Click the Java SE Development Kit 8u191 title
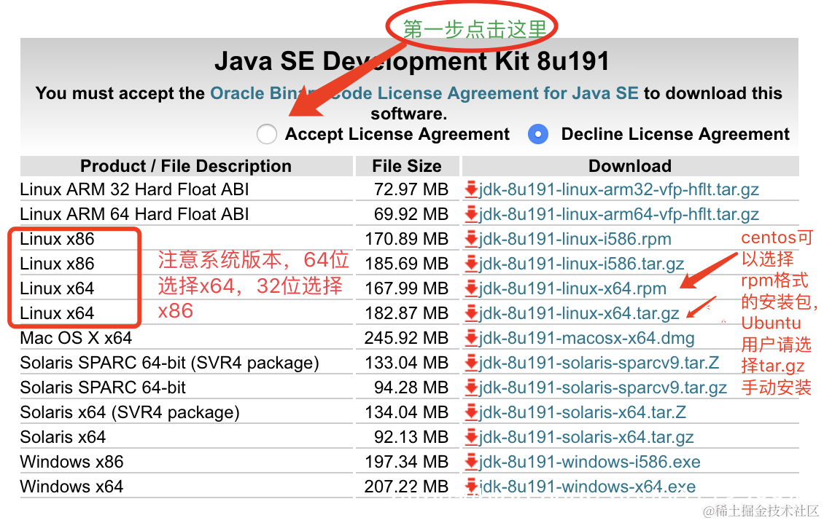 tap(412, 61)
